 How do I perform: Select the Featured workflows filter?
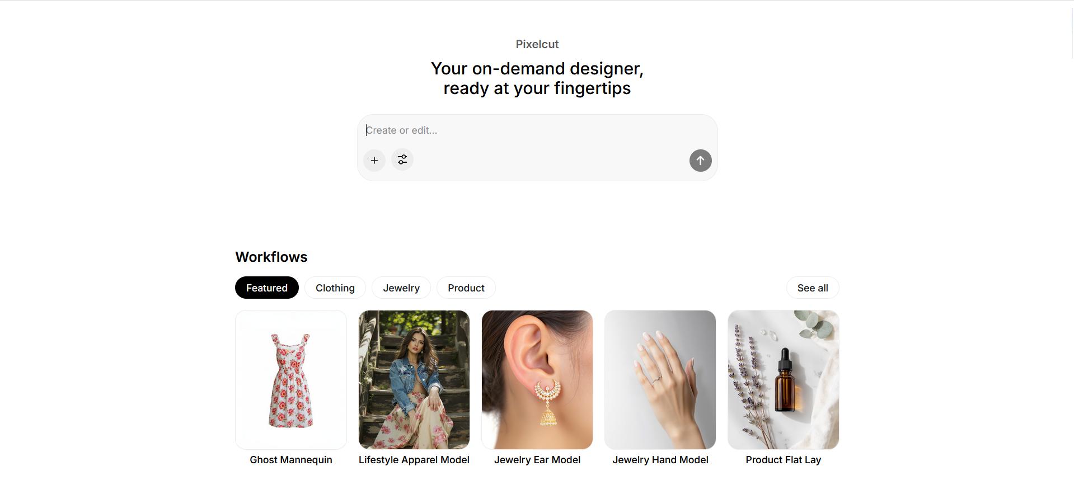click(266, 288)
